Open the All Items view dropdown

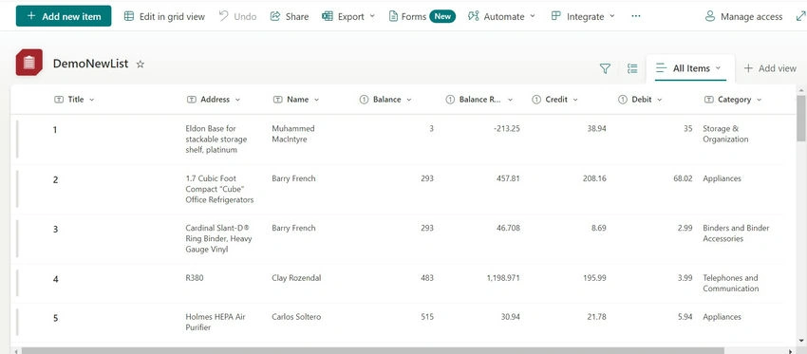(690, 68)
